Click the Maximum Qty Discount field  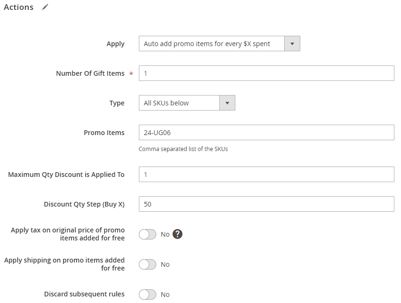(266, 175)
